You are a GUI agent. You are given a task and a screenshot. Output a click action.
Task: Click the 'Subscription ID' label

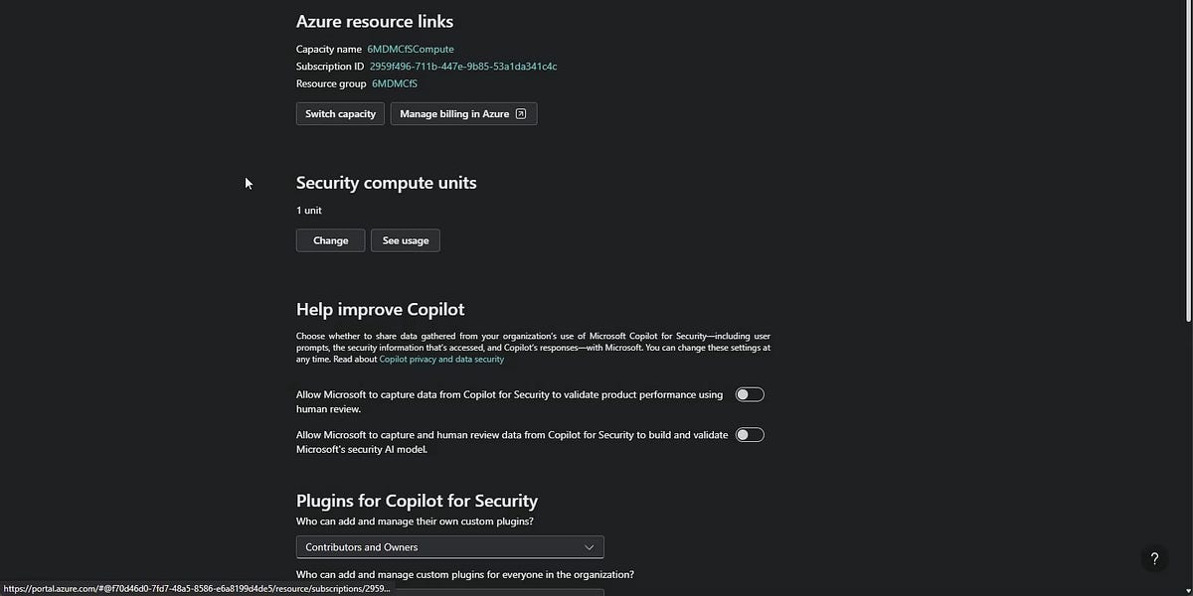[x=330, y=67]
